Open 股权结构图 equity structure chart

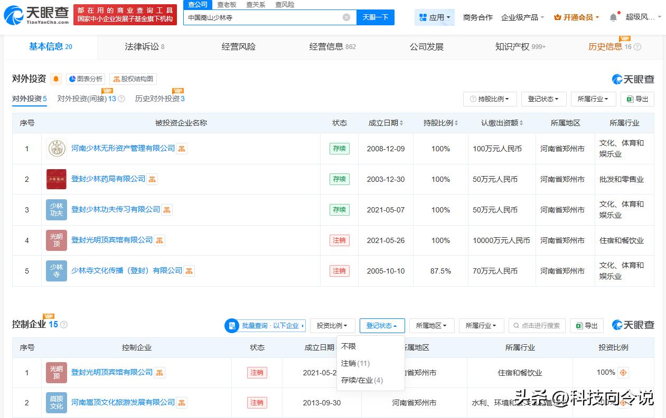pos(133,79)
